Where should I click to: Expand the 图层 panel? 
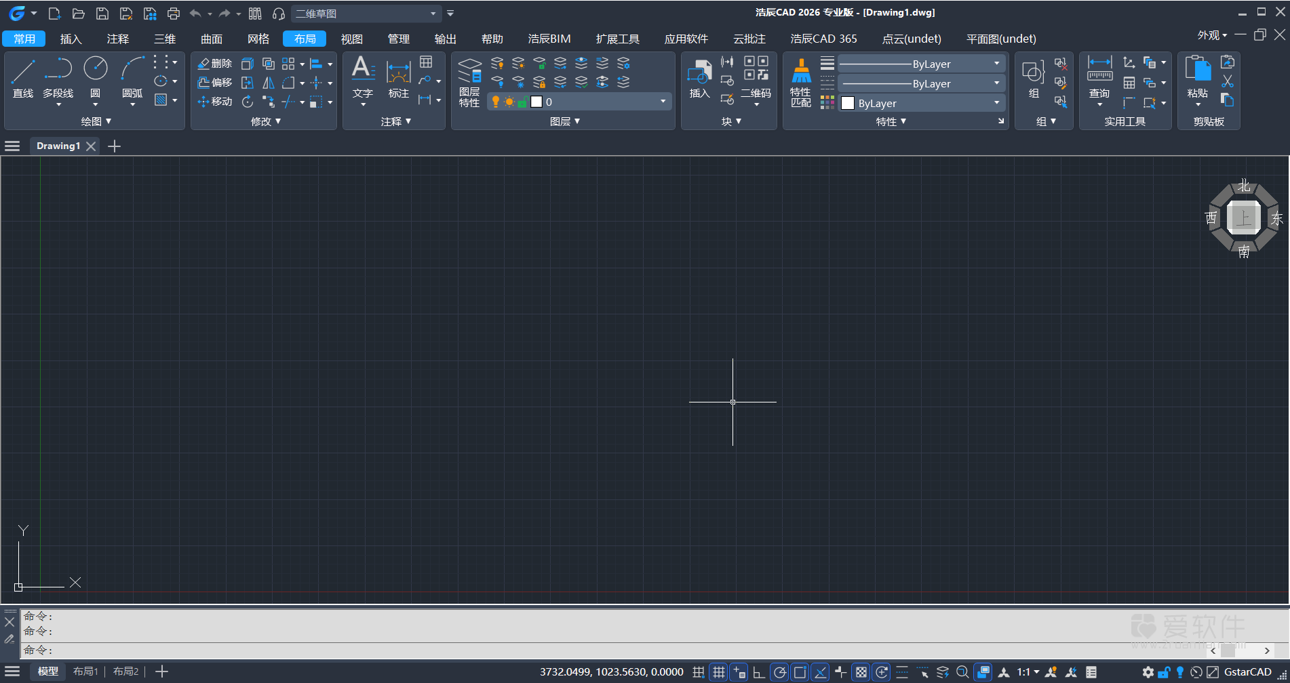pyautogui.click(x=565, y=121)
